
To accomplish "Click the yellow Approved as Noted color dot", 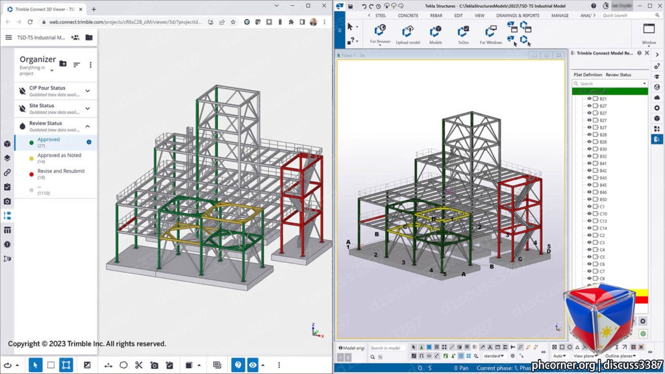I will pos(31,158).
